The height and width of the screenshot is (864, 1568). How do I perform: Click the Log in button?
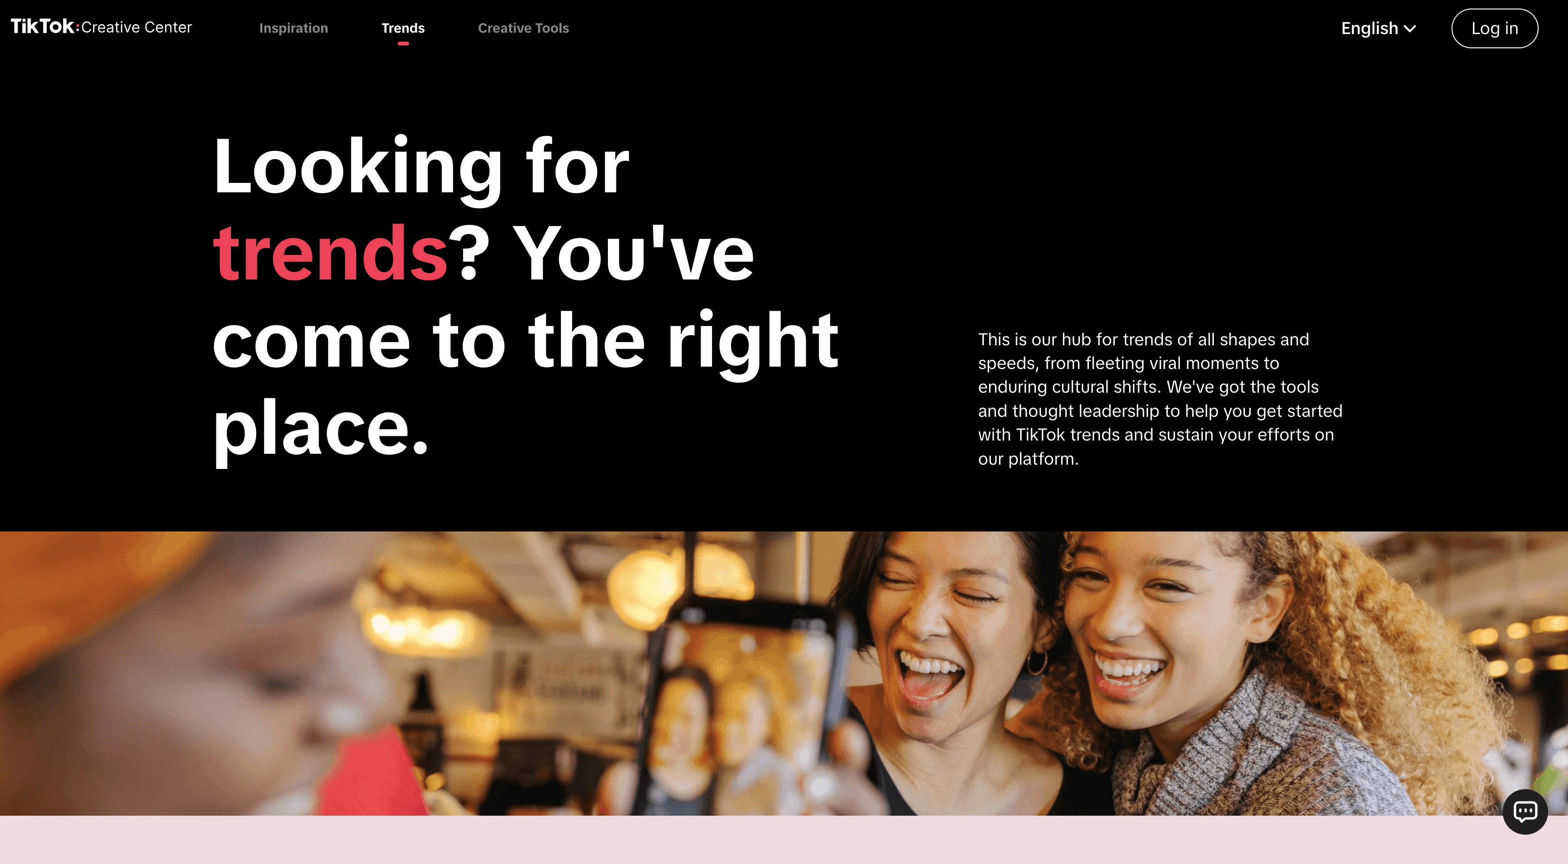1494,28
